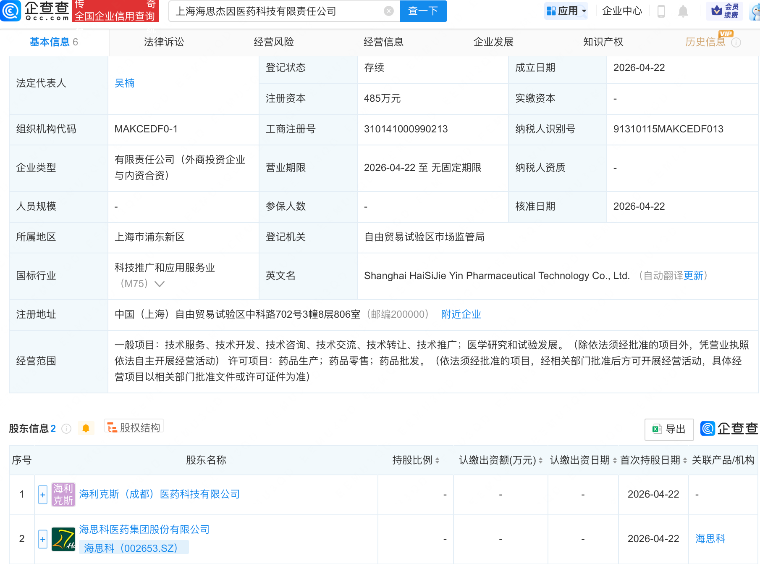
Task: Expand shareholder 海利克斯（成都）医药科技有限公司
Action: [42, 495]
